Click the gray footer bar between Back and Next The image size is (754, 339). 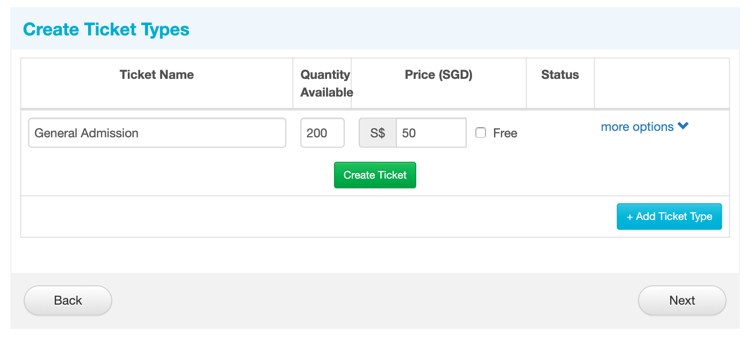click(375, 300)
